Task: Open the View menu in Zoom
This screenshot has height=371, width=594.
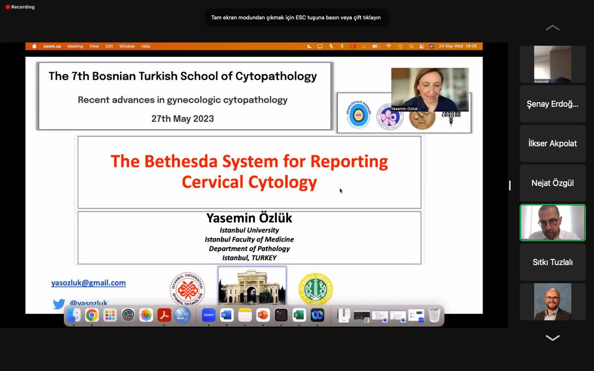Action: coord(94,46)
